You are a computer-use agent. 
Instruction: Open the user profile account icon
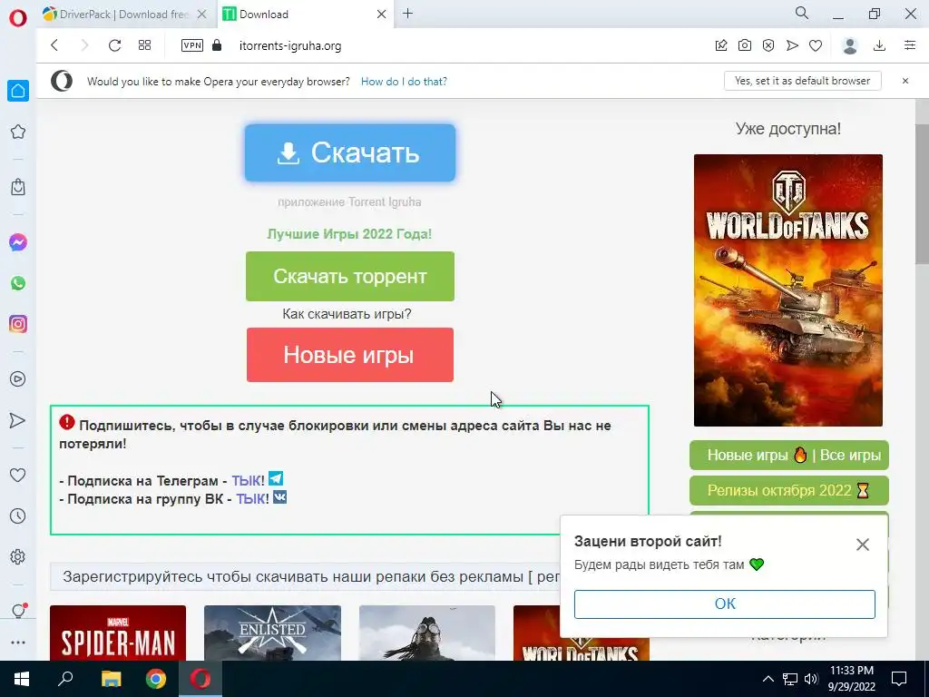click(x=850, y=45)
